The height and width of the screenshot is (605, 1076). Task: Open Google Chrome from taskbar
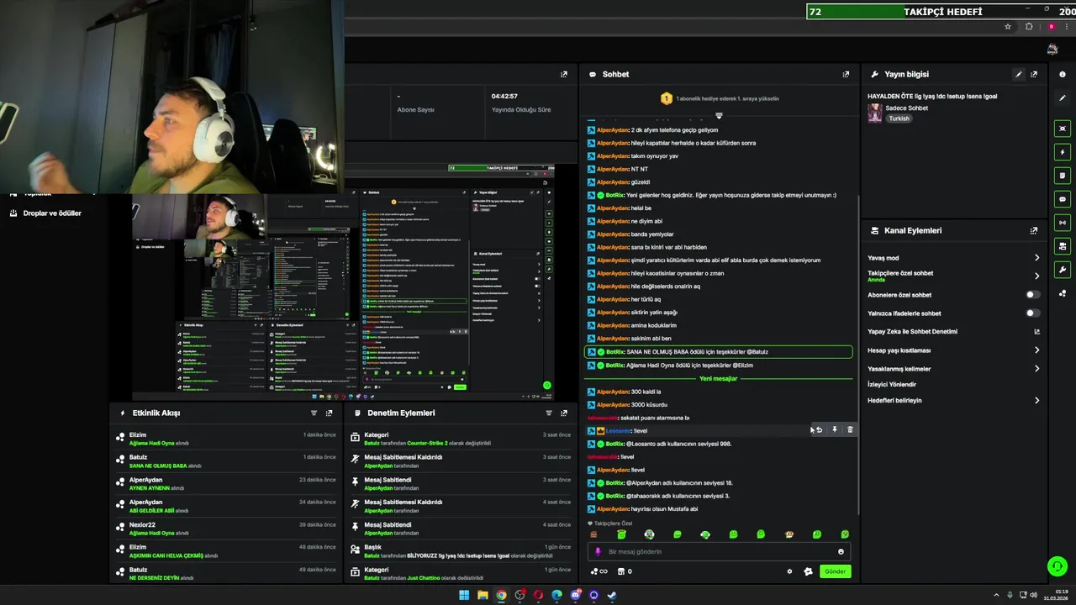(501, 596)
